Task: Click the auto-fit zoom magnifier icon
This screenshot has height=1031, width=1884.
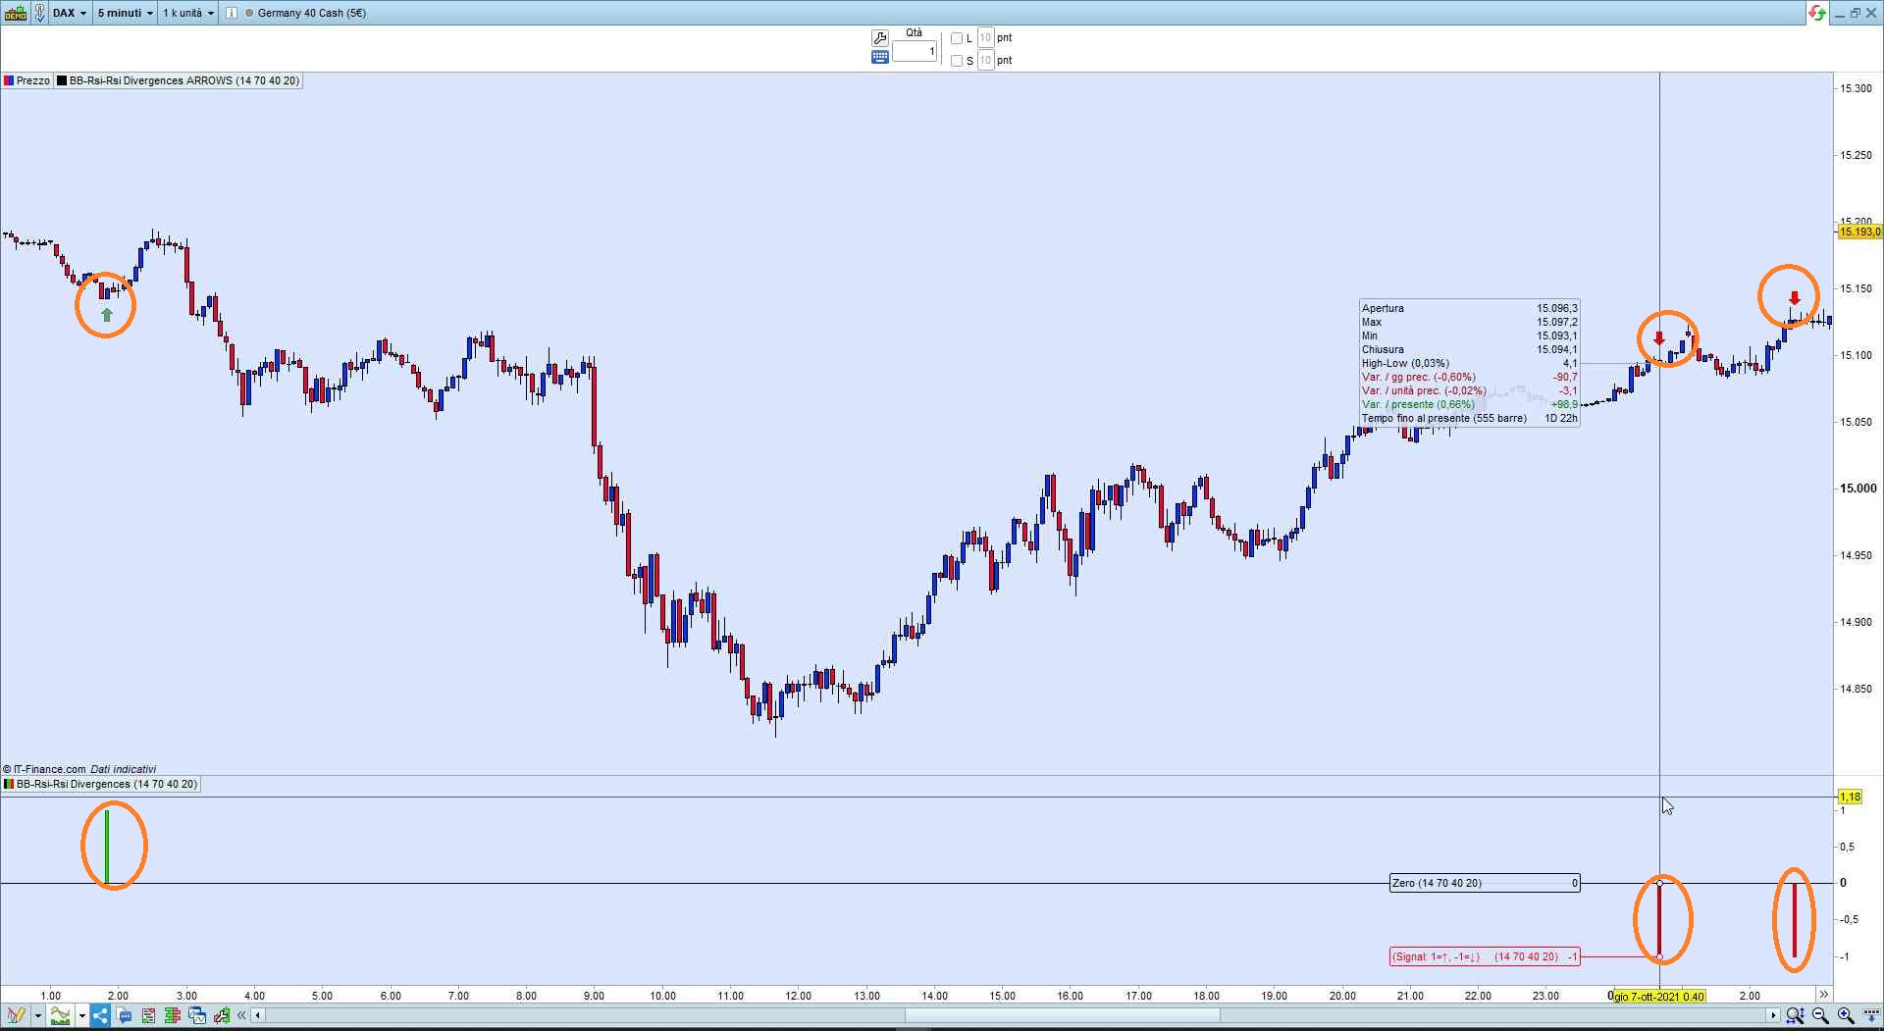Action: pos(1795,1015)
